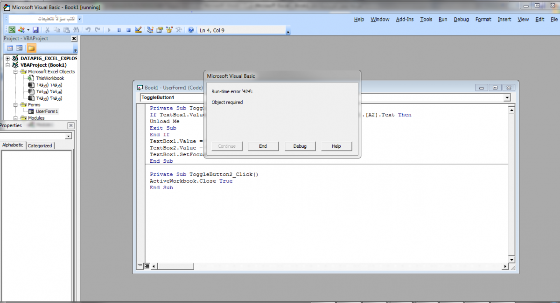Open Find with the binoculars icon
Viewport: 560px width, 303px height.
[x=76, y=30]
